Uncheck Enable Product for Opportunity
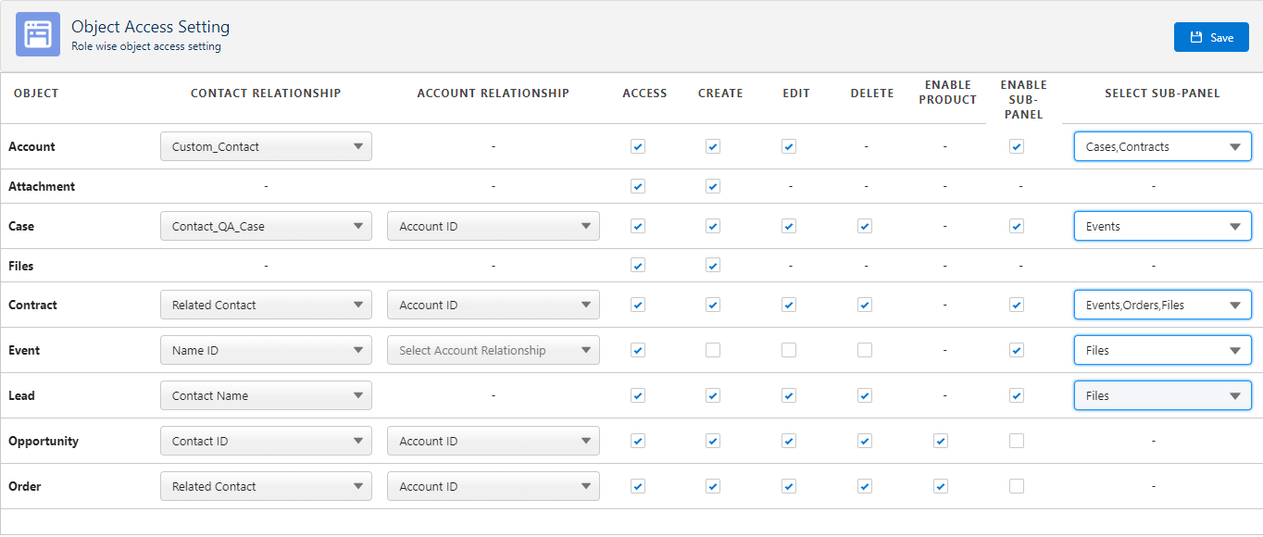 (941, 441)
